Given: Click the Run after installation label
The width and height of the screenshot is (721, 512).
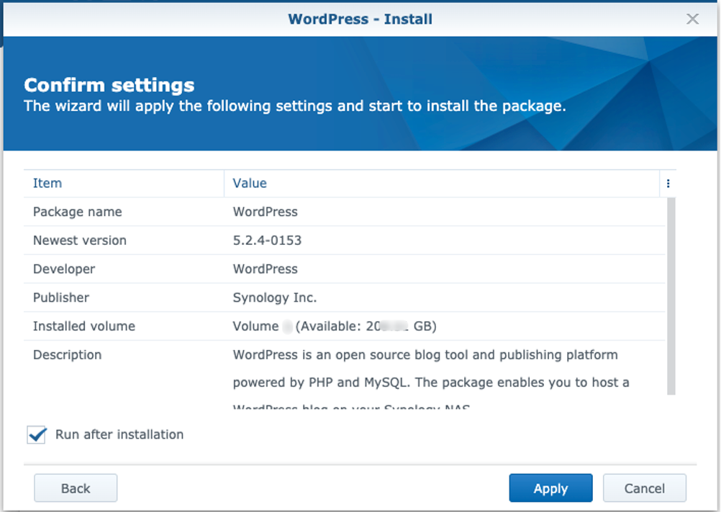Looking at the screenshot, I should tap(119, 435).
